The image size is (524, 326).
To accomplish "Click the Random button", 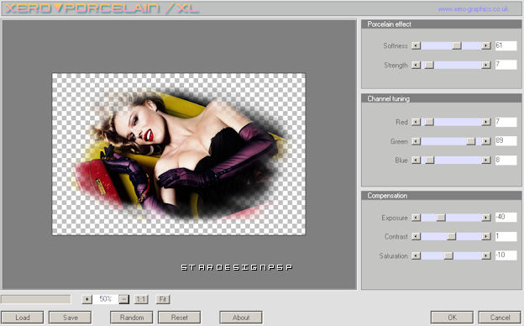I will pyautogui.click(x=132, y=318).
